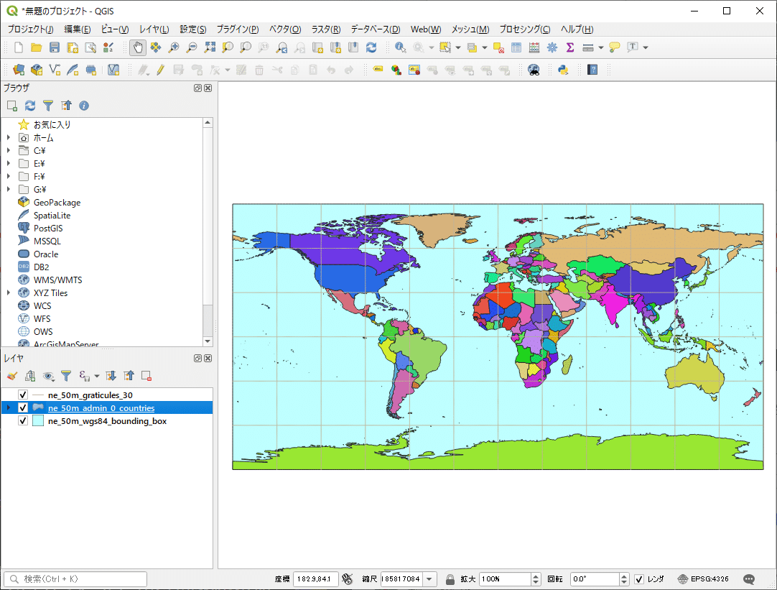
Task: Select the Identify Features tool
Action: pos(400,47)
